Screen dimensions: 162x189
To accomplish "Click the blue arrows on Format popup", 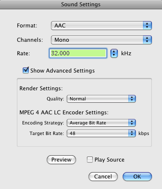I will click(147, 25).
